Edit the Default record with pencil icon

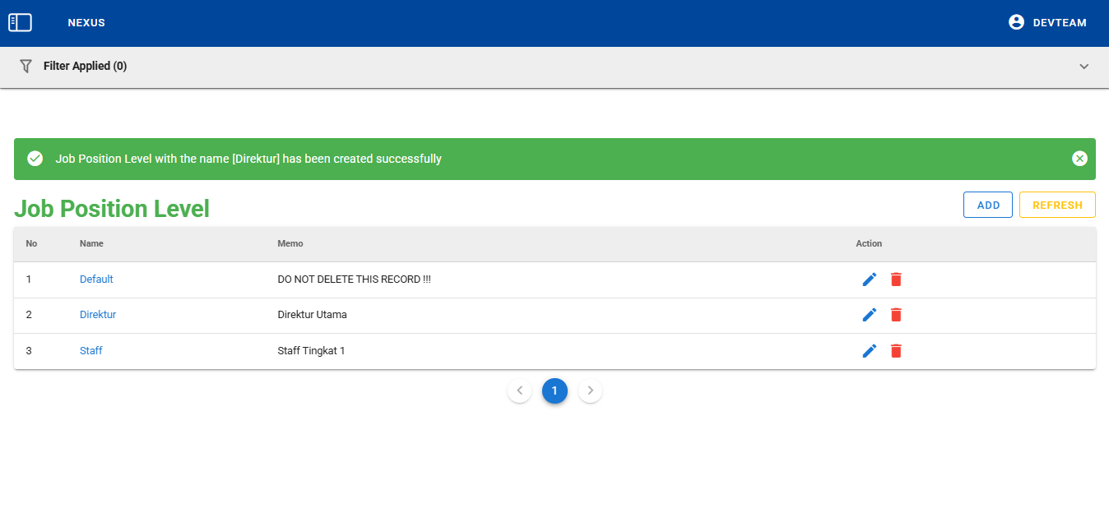pos(870,279)
